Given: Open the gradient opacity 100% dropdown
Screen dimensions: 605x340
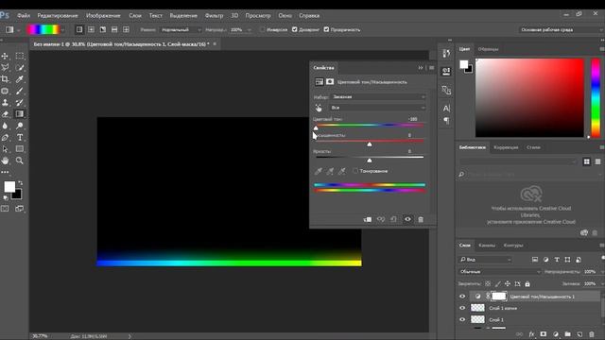Looking at the screenshot, I should coord(250,29).
